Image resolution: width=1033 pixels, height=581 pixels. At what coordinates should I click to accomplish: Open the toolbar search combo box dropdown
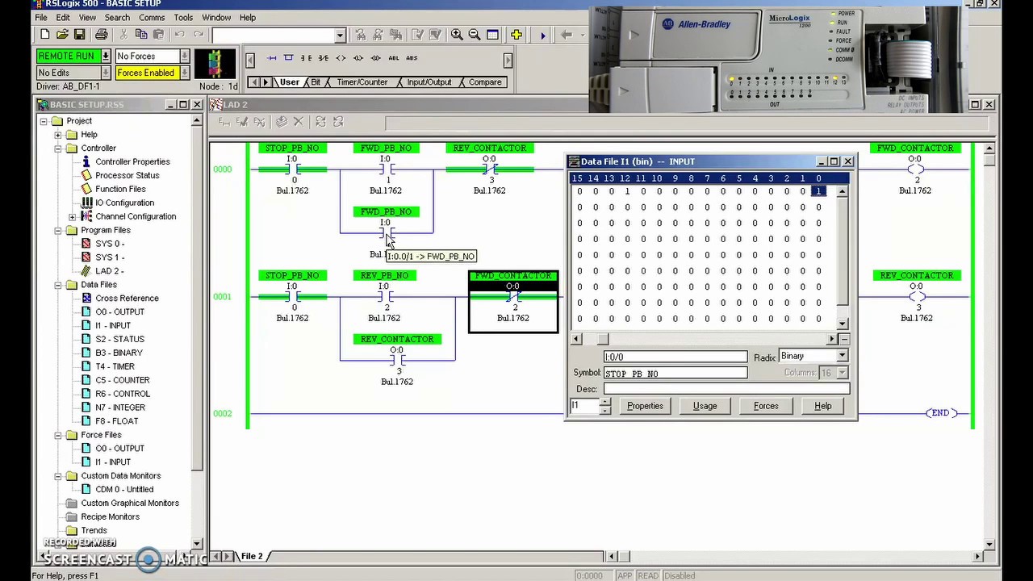[340, 35]
